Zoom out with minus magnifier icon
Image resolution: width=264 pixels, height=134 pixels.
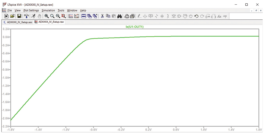(58, 16)
